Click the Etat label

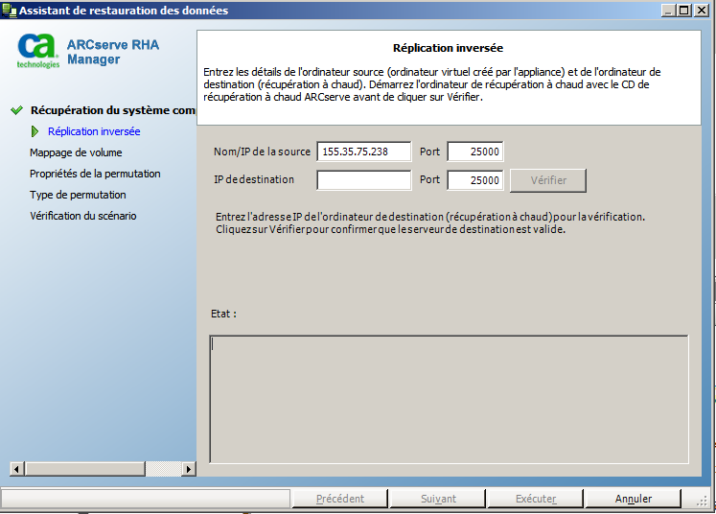point(223,314)
